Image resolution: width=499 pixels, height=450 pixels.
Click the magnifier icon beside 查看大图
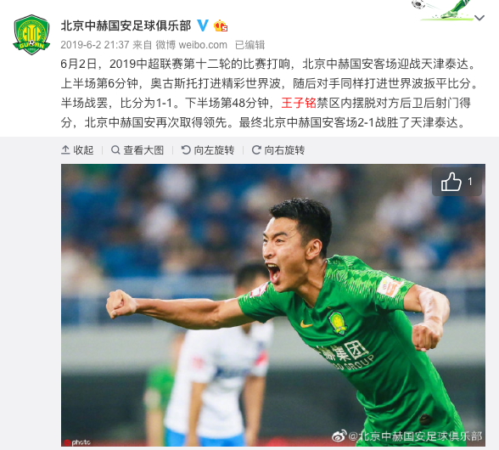(115, 149)
